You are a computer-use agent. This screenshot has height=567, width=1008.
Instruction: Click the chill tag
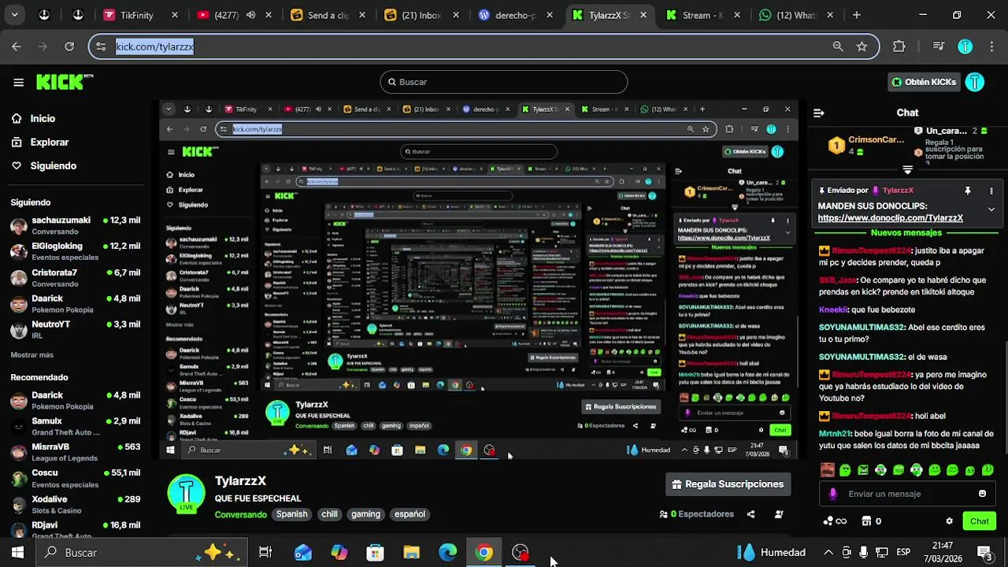pyautogui.click(x=329, y=514)
